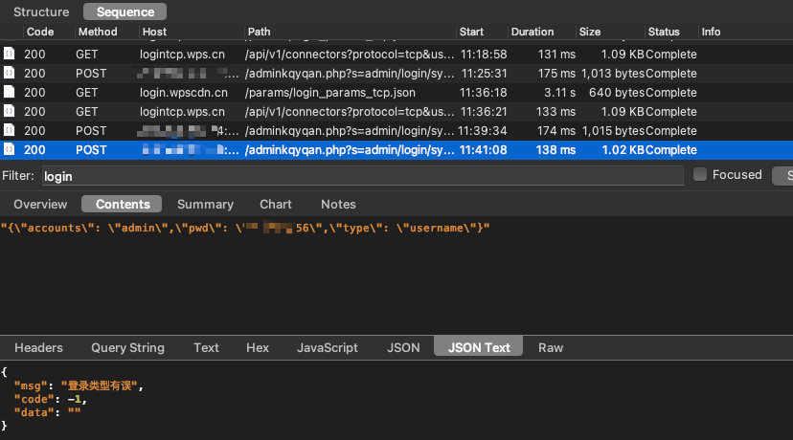Image resolution: width=793 pixels, height=440 pixels.
Task: Click the blank document icon of login.wpscdn.cn row
Action: click(x=10, y=92)
